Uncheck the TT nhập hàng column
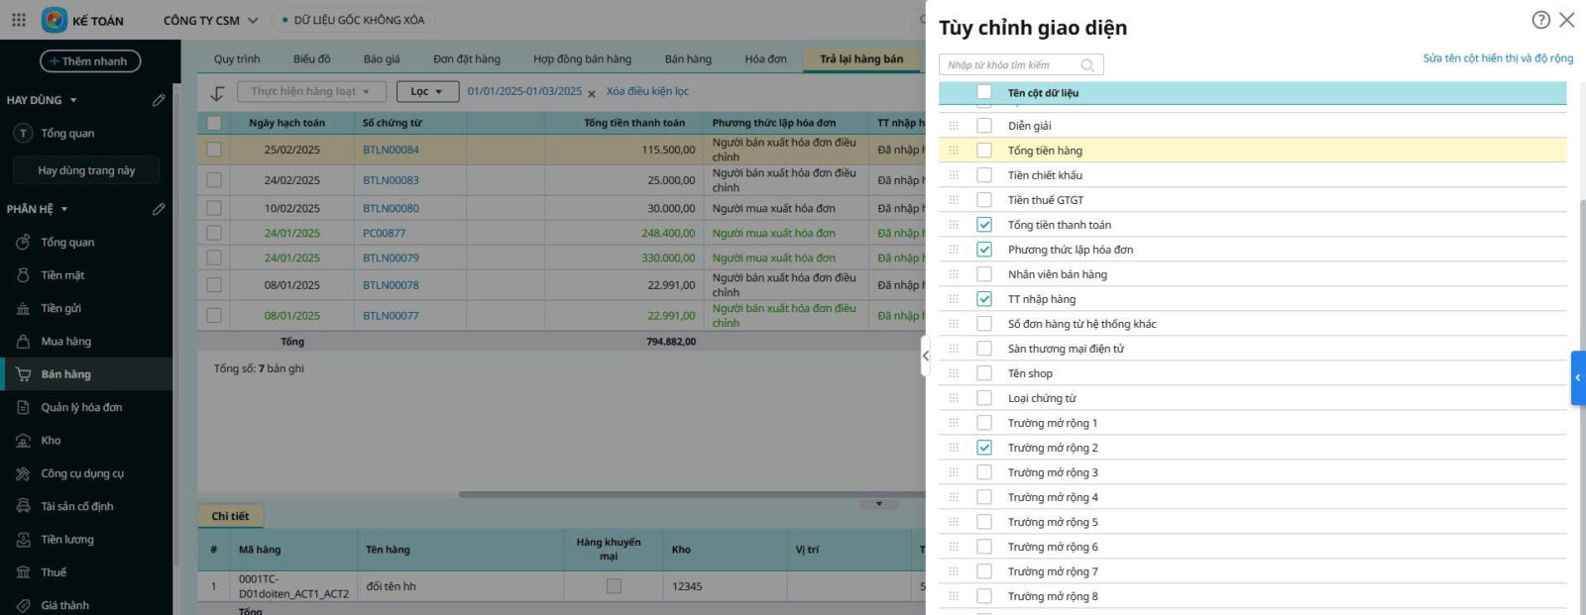The image size is (1586, 615). pyautogui.click(x=984, y=299)
